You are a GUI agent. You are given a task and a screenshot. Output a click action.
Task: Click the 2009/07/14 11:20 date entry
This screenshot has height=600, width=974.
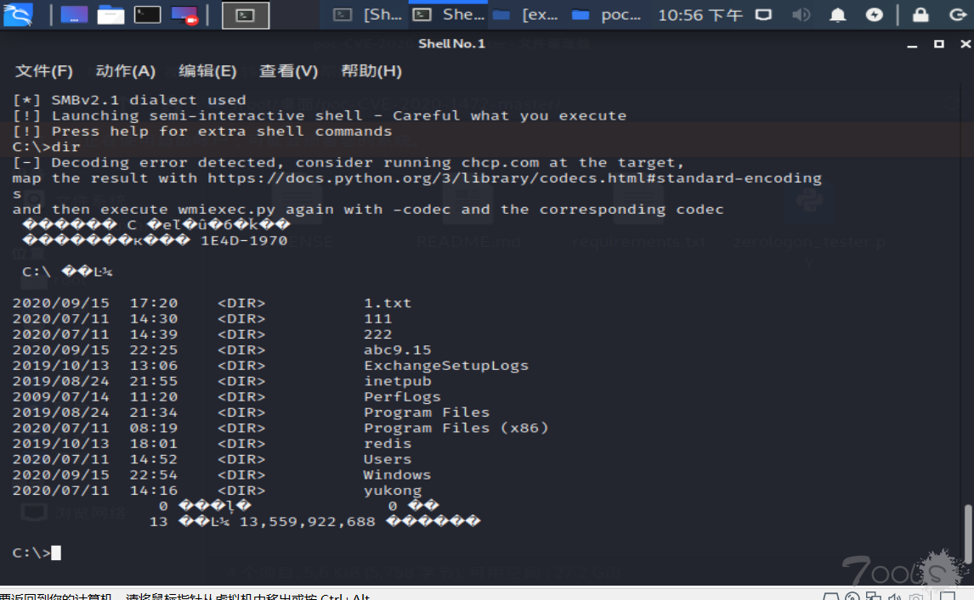point(95,397)
